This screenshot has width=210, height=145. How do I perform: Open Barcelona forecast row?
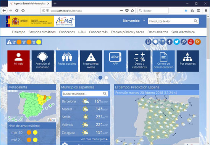coord(85,101)
